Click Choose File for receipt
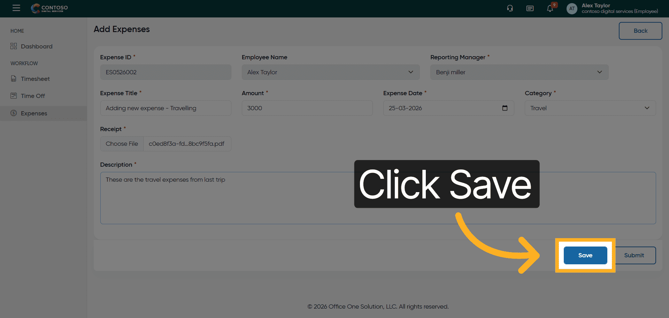This screenshot has width=669, height=318. (x=122, y=144)
